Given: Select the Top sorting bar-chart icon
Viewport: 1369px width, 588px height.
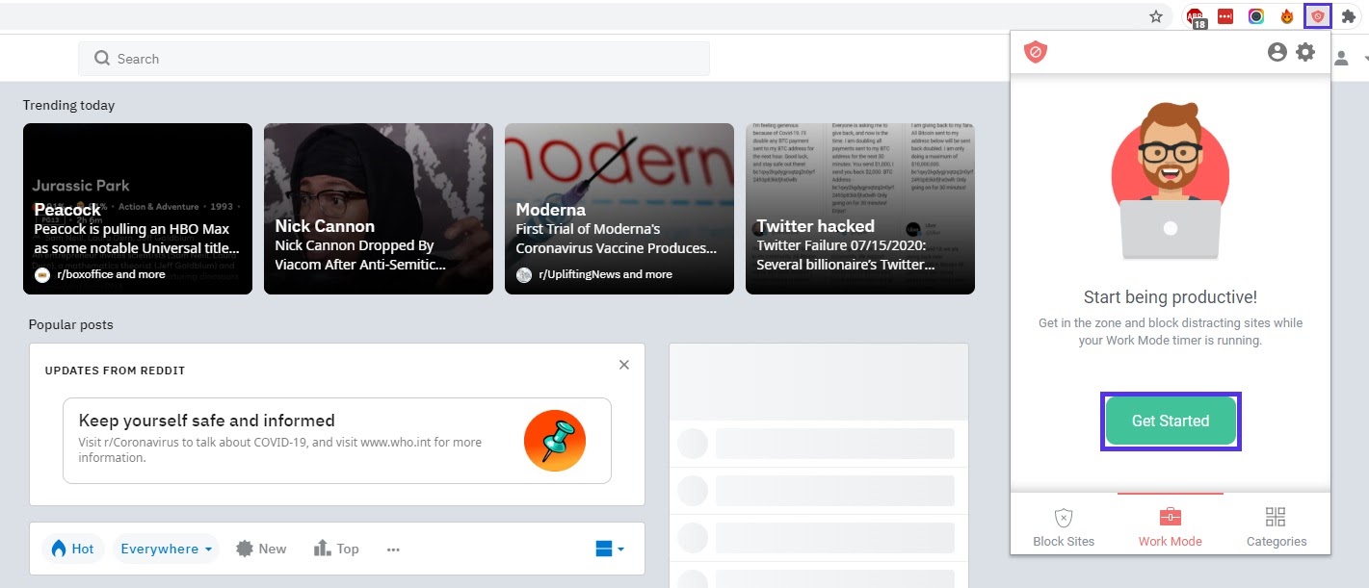Looking at the screenshot, I should tap(322, 548).
